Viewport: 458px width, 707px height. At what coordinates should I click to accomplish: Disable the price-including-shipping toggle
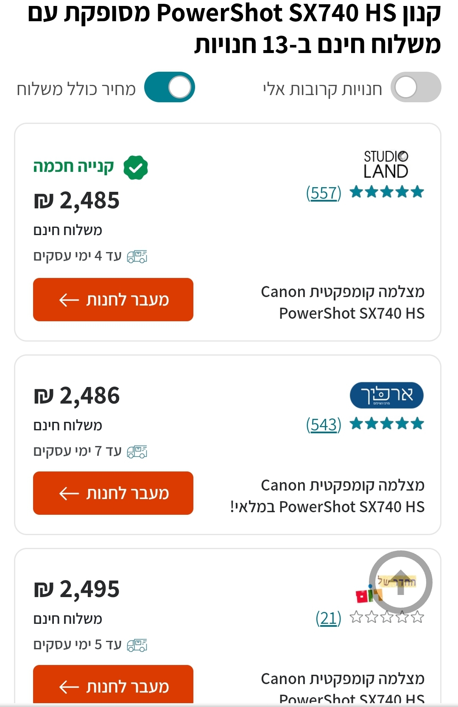coord(170,87)
